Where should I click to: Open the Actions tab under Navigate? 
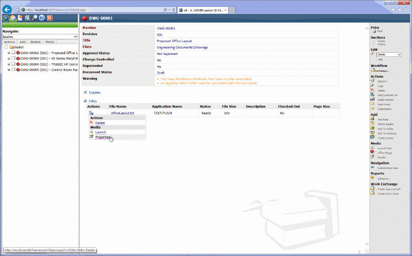10,42
